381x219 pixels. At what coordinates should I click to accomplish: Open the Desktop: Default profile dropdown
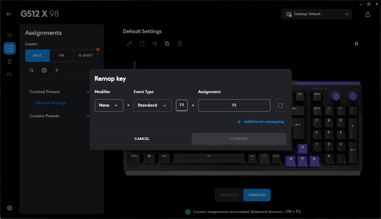[x=317, y=14]
